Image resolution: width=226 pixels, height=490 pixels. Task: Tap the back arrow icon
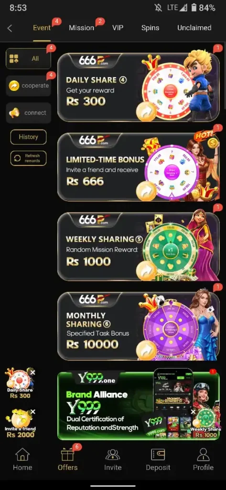tap(10, 28)
